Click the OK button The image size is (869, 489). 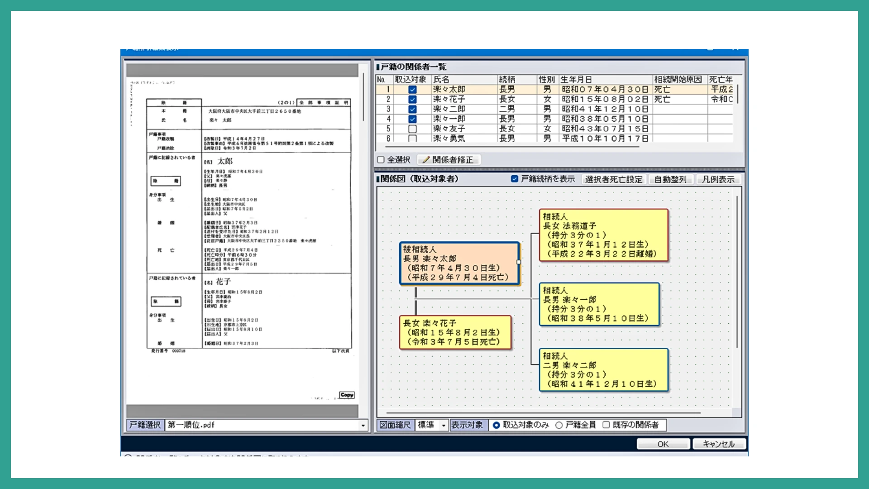663,444
